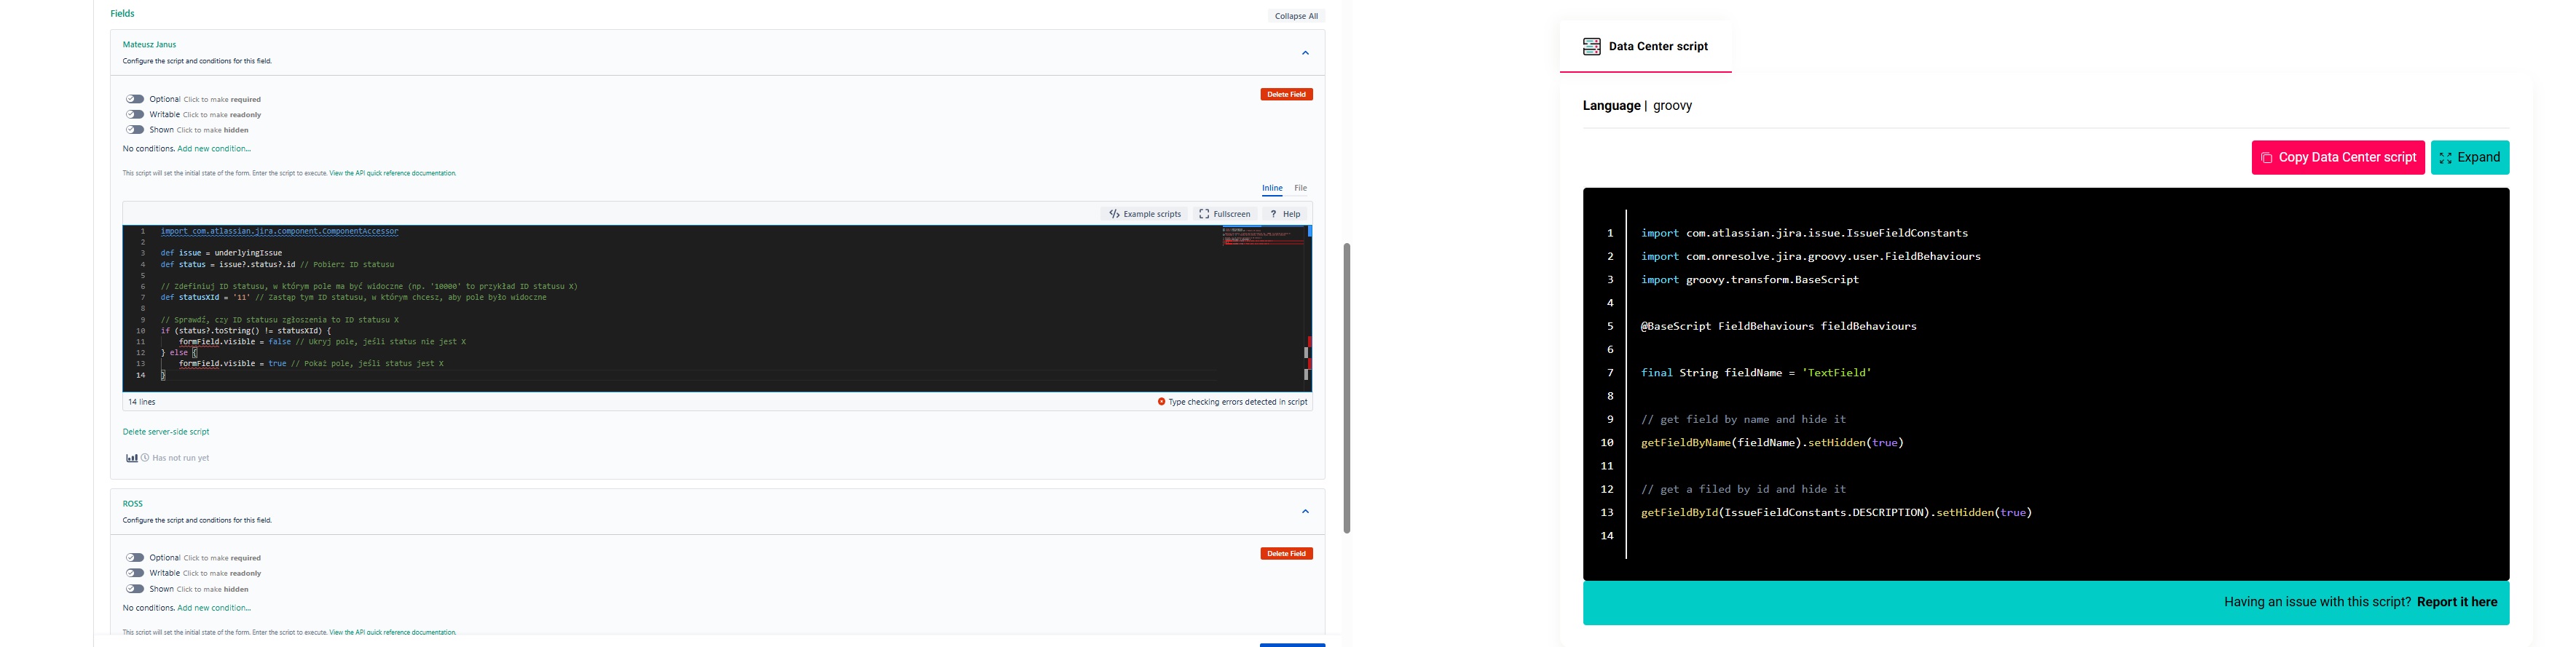Collapse the ROSS field section chevron

[1305, 511]
